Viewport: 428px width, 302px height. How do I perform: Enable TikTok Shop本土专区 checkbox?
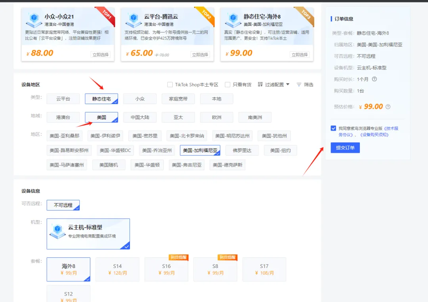click(x=170, y=84)
